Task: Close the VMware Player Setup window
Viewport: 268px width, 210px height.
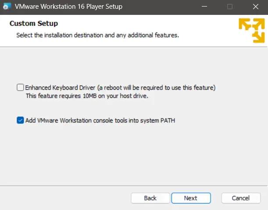Action: (x=255, y=7)
